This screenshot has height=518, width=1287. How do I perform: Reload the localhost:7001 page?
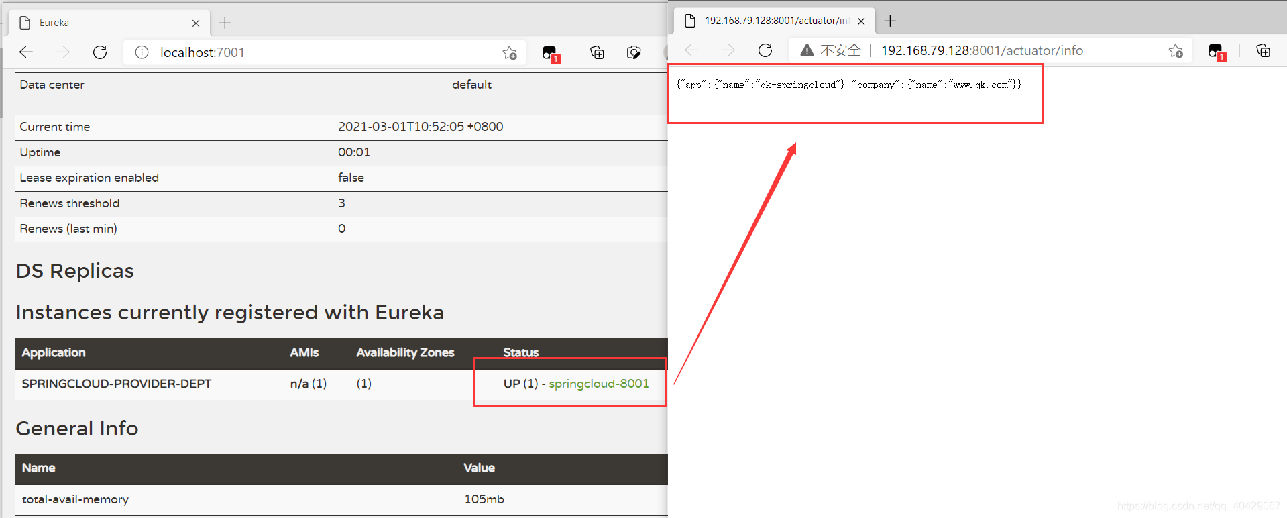pos(100,52)
